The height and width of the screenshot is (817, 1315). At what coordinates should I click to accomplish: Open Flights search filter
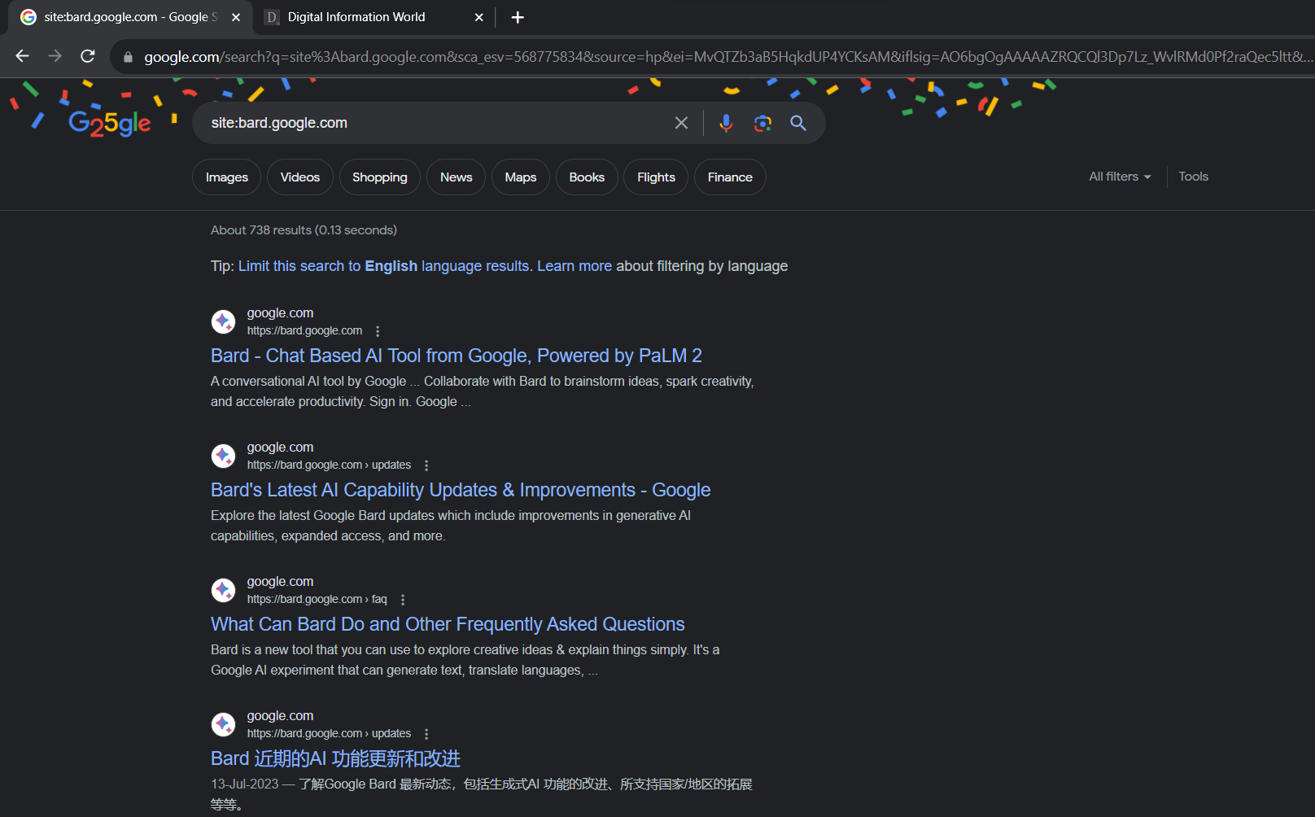pyautogui.click(x=657, y=177)
